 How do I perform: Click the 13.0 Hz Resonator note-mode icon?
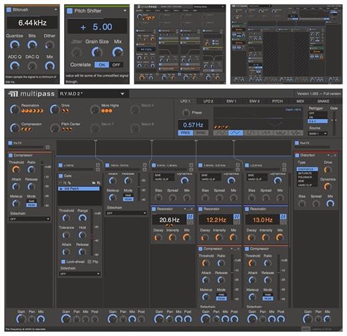(x=283, y=216)
